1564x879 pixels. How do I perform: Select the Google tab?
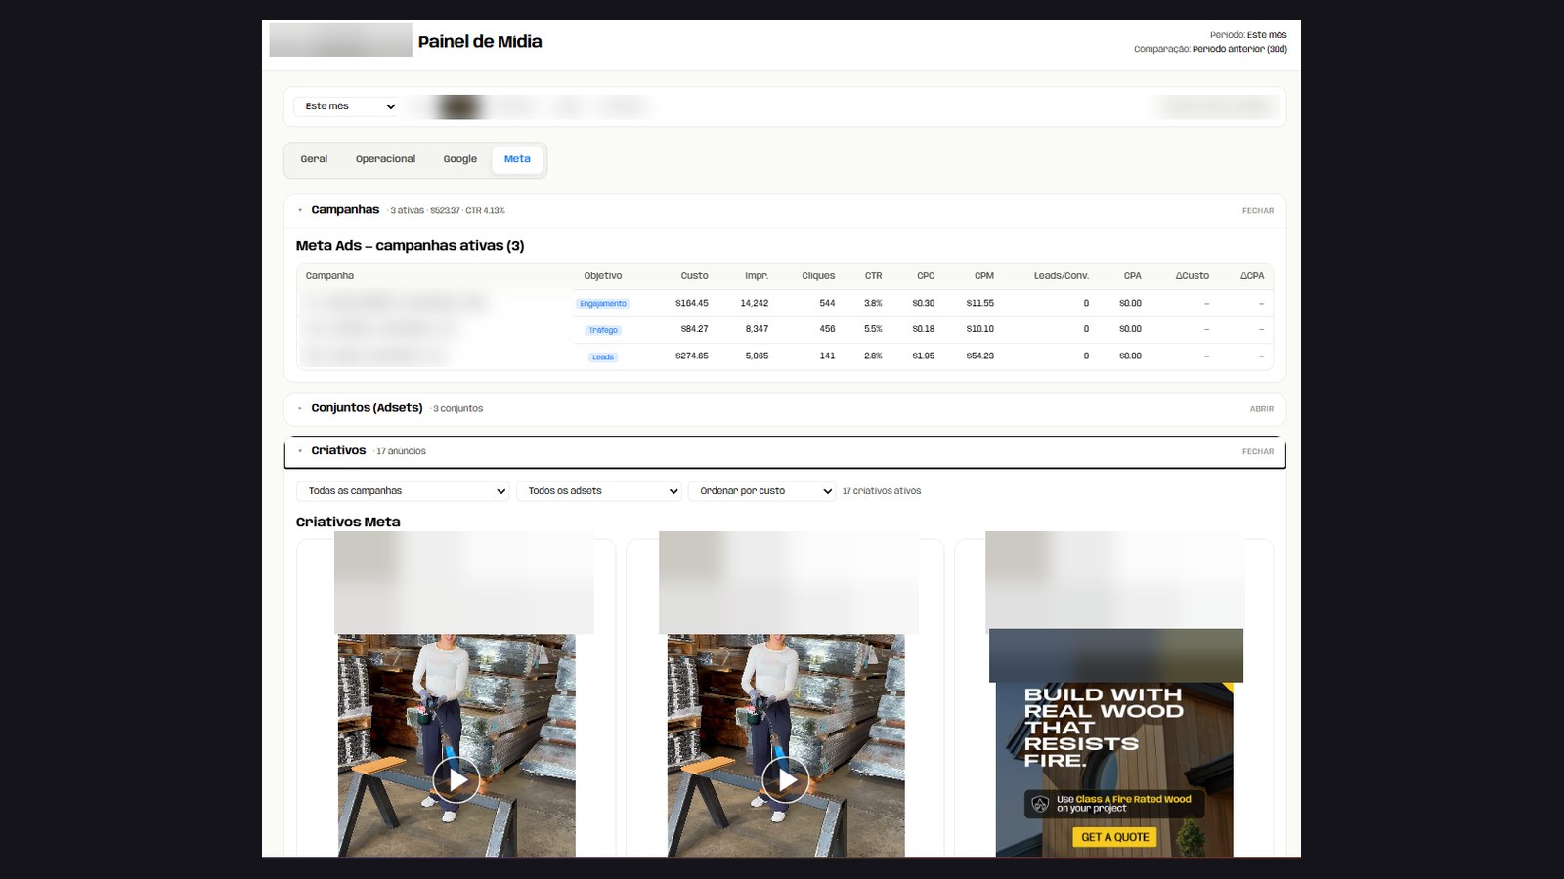[459, 159]
